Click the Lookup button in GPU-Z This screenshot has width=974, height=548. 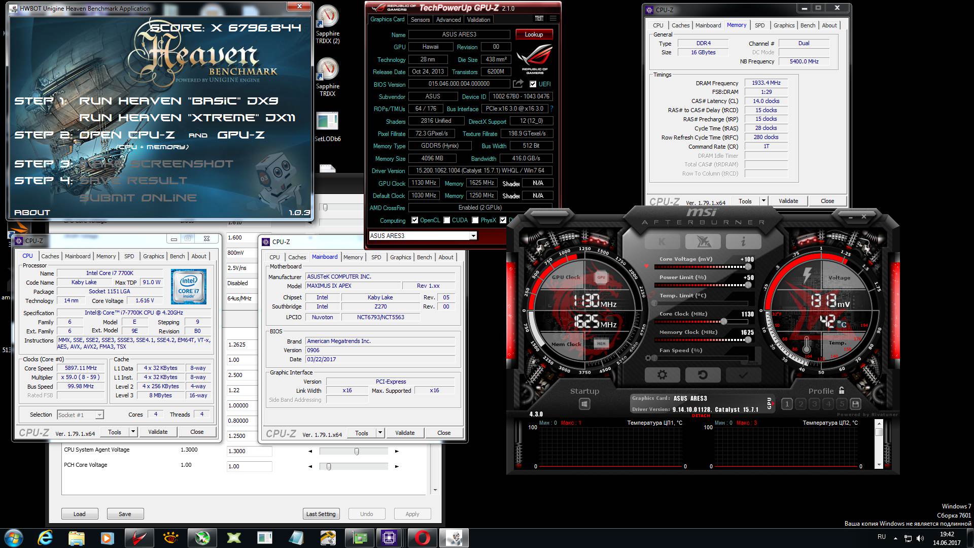click(x=534, y=35)
